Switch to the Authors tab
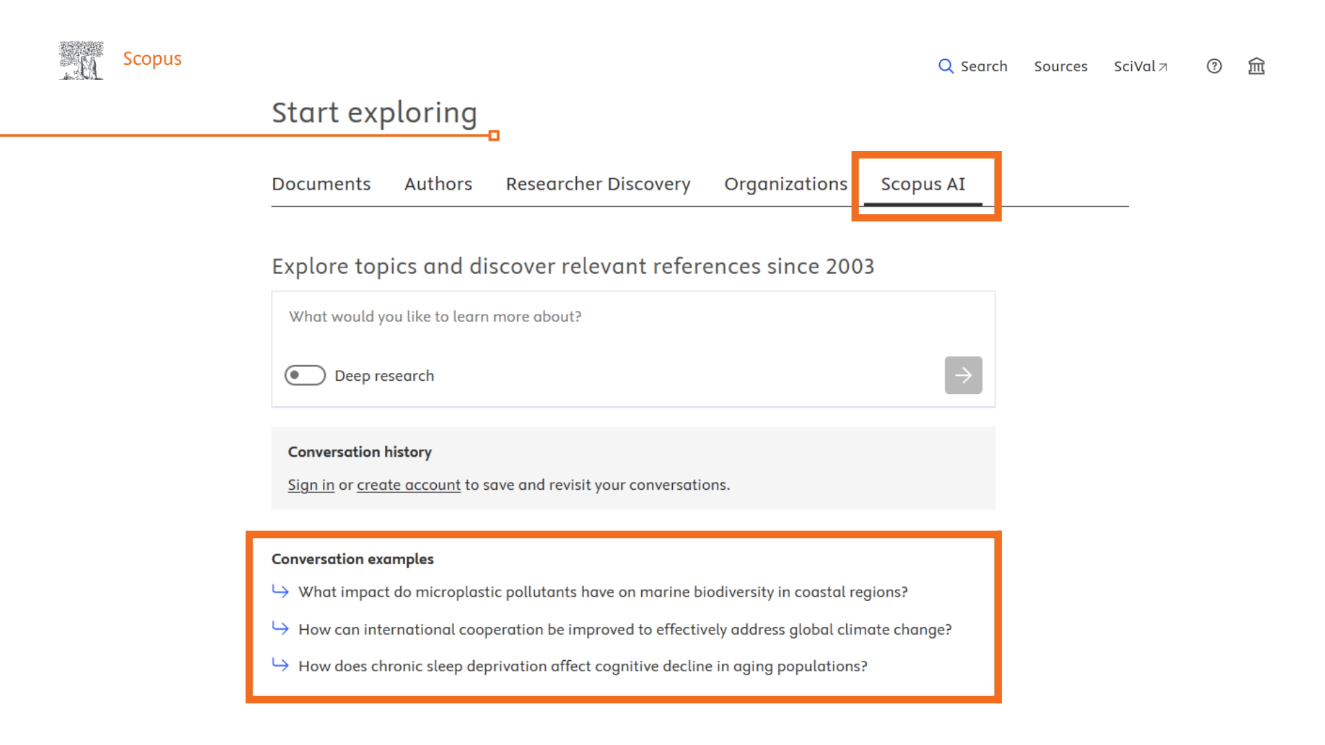 [438, 184]
